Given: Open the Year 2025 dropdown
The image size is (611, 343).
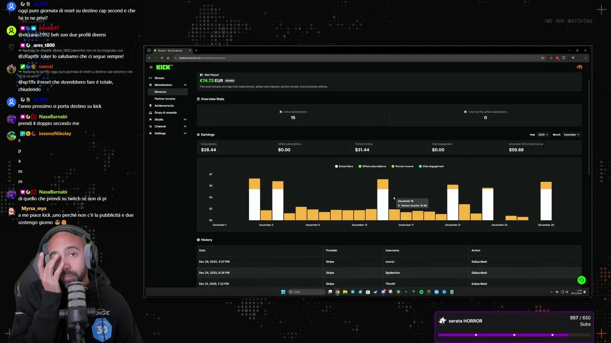Looking at the screenshot, I should 543,134.
